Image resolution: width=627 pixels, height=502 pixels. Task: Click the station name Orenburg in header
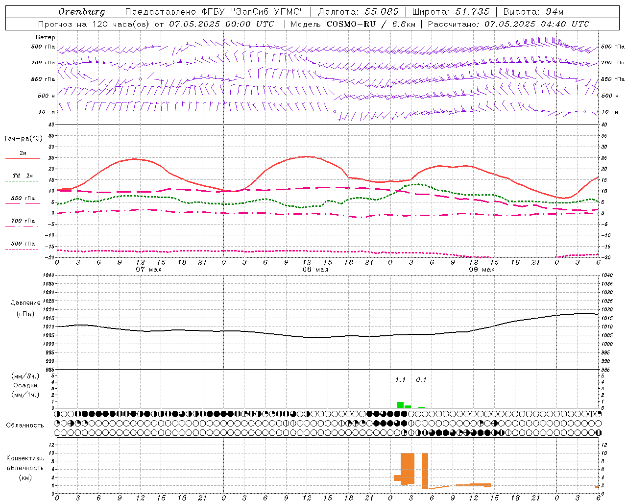[82, 12]
